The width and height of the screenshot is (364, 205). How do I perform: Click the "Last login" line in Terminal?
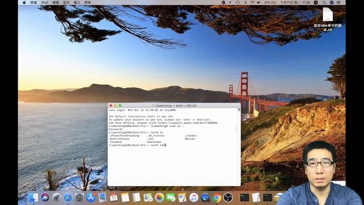pyautogui.click(x=142, y=110)
